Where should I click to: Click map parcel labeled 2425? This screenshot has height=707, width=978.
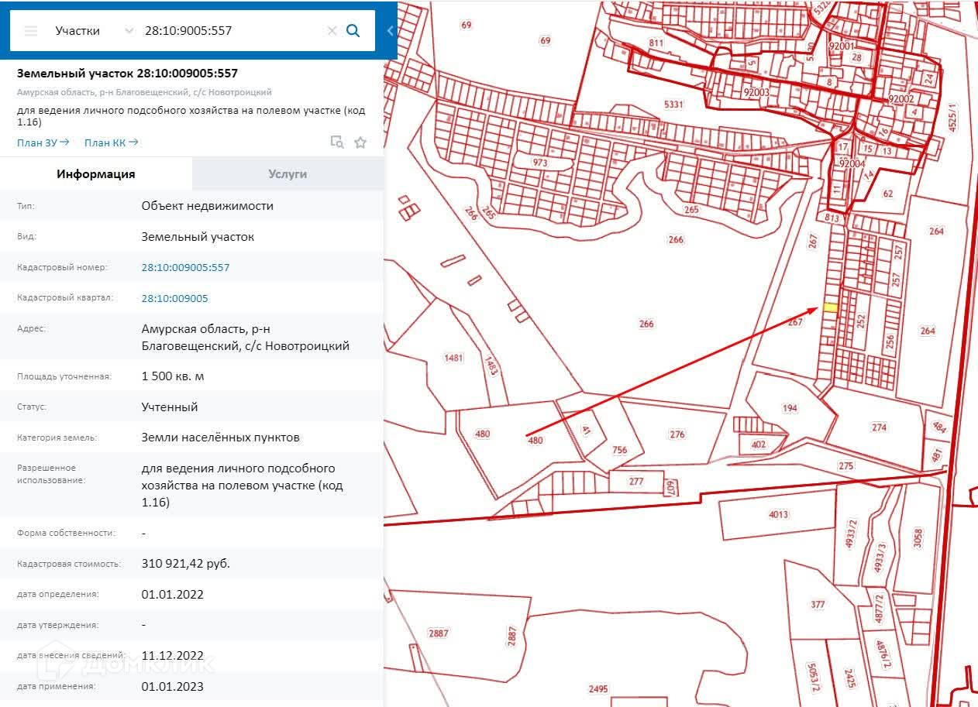tap(851, 680)
